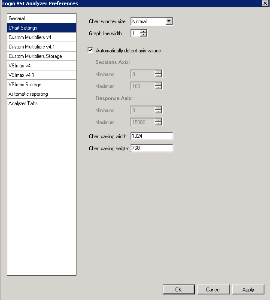Image resolution: width=270 pixels, height=300 pixels.
Task: Open the VSImax Storage section
Action: pyautogui.click(x=42, y=85)
